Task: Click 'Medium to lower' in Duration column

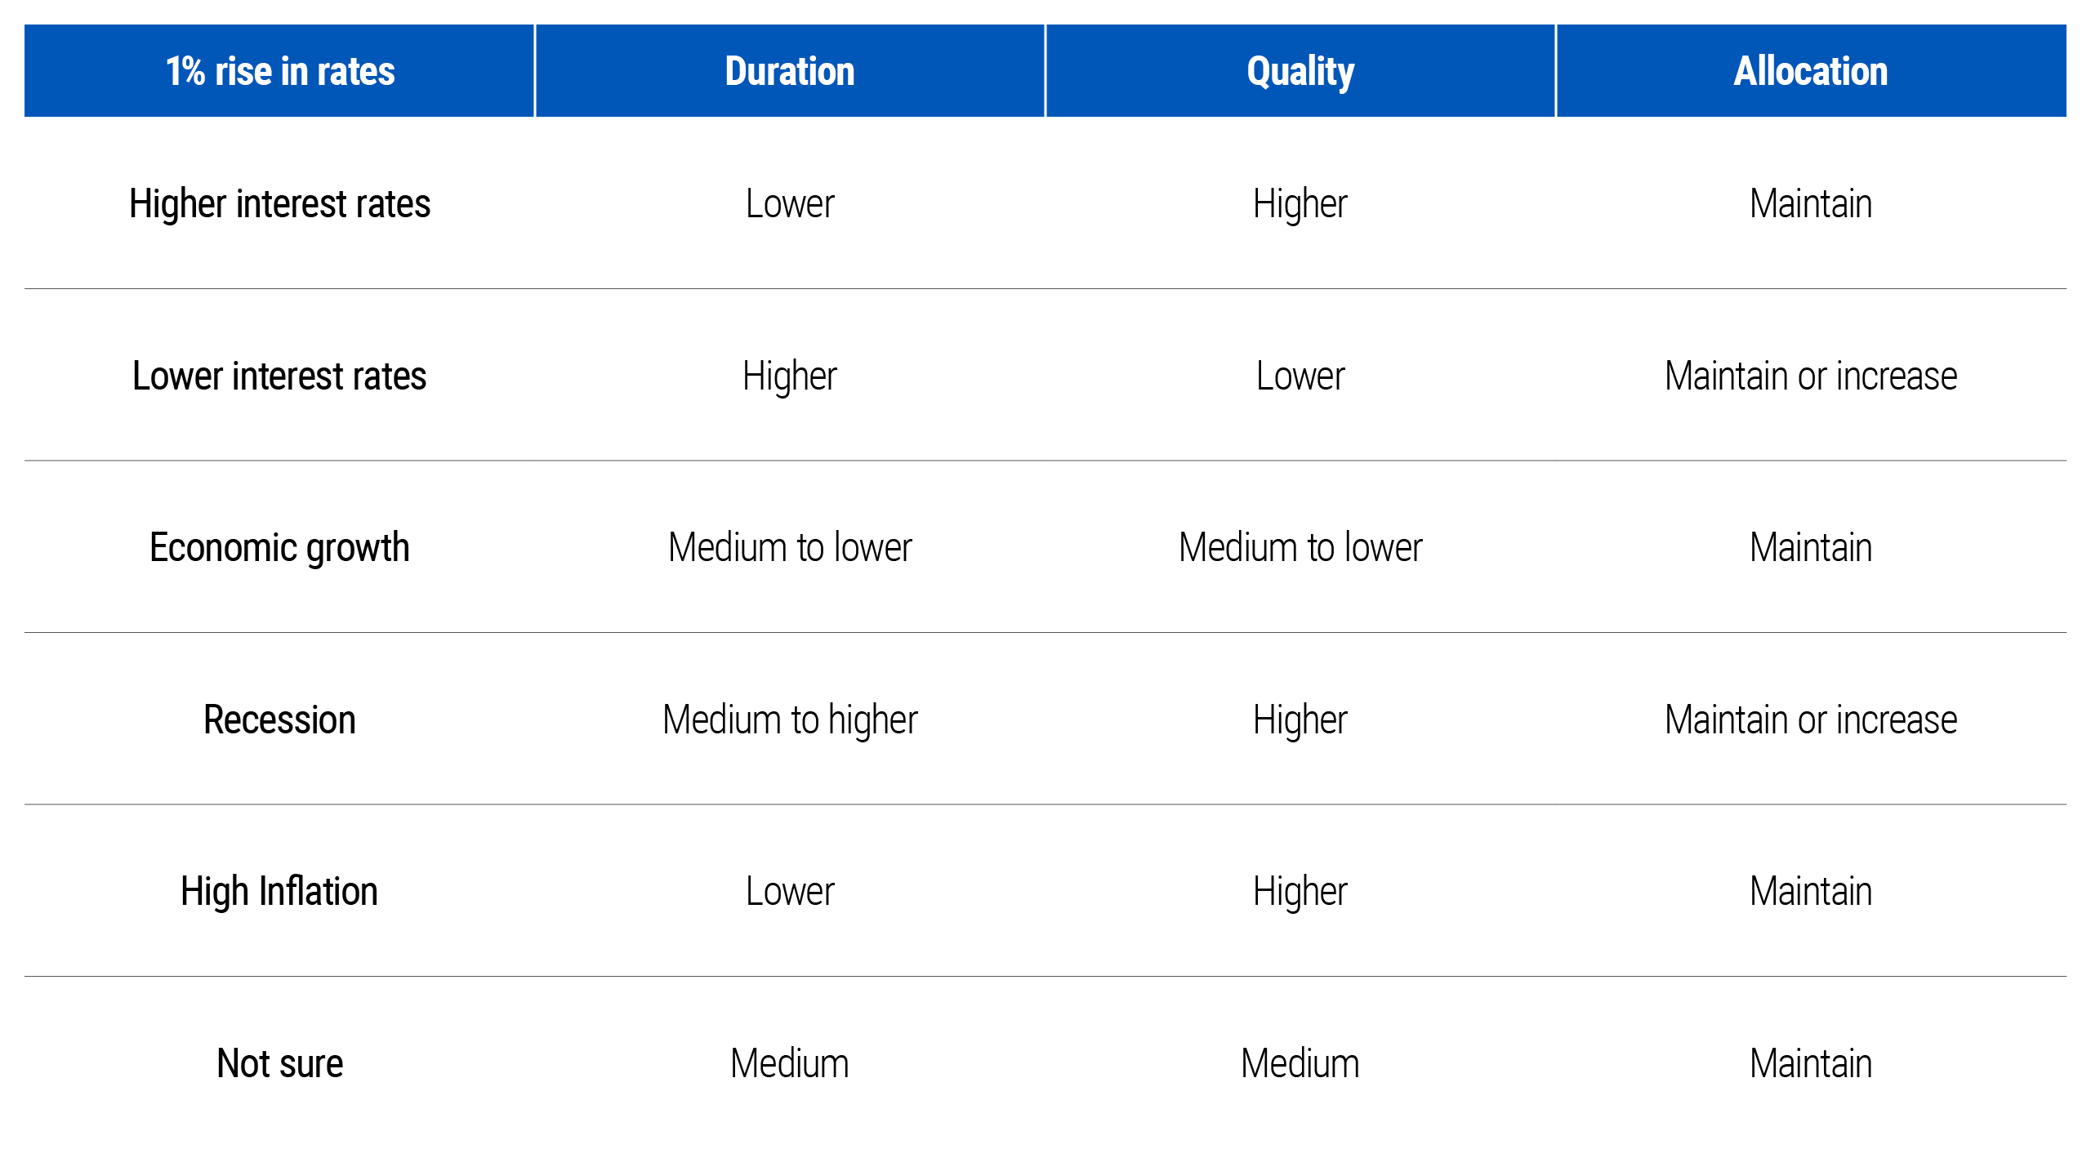Action: (x=790, y=548)
